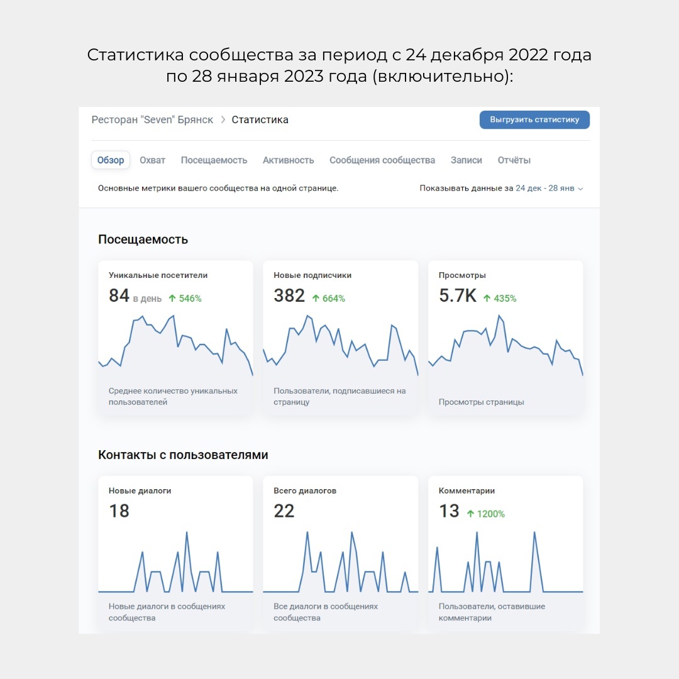The image size is (679, 679).
Task: Open the Посещаемость tab
Action: tap(214, 160)
